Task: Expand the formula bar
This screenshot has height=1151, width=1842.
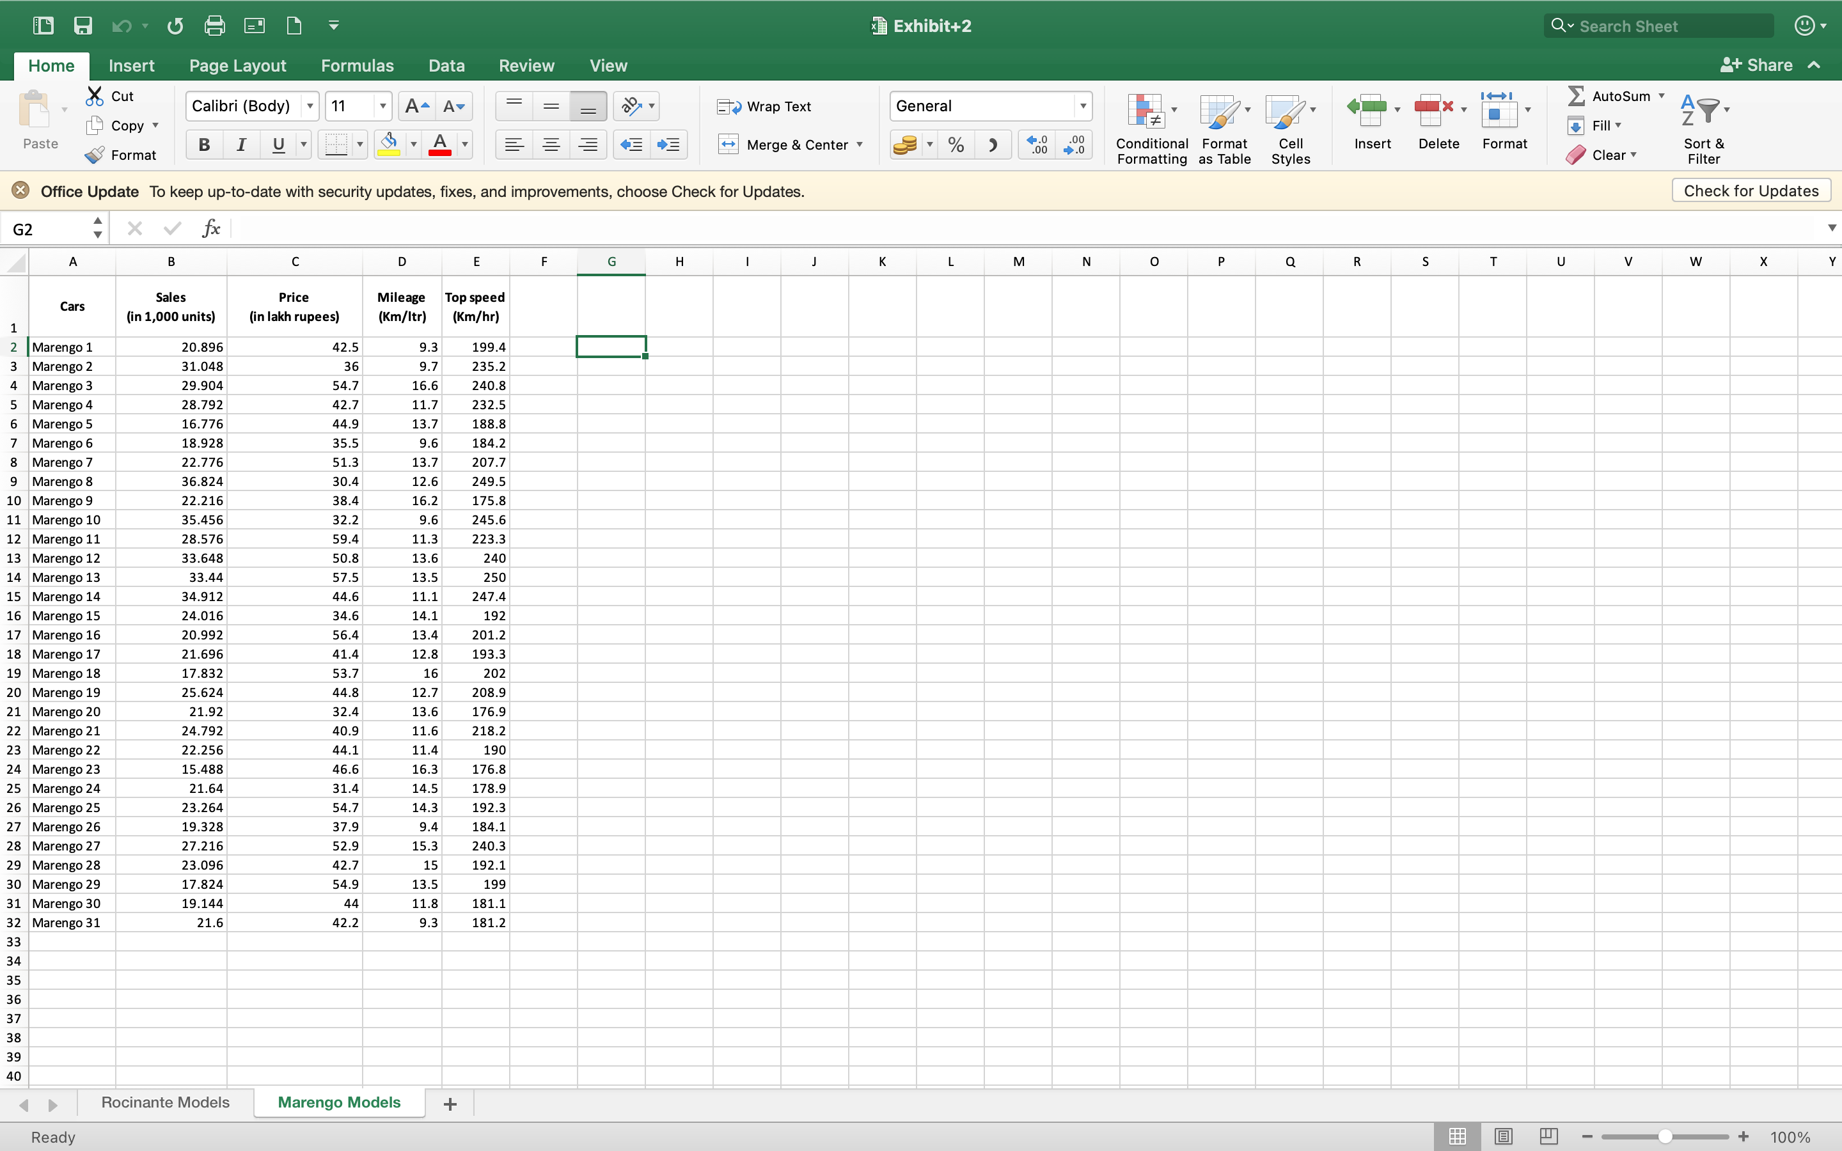Action: pos(1831,228)
